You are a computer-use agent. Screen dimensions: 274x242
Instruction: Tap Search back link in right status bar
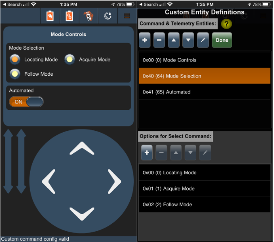coord(149,4)
